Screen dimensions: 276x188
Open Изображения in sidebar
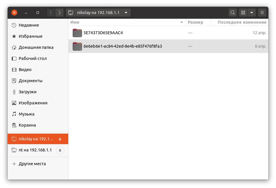(38, 103)
